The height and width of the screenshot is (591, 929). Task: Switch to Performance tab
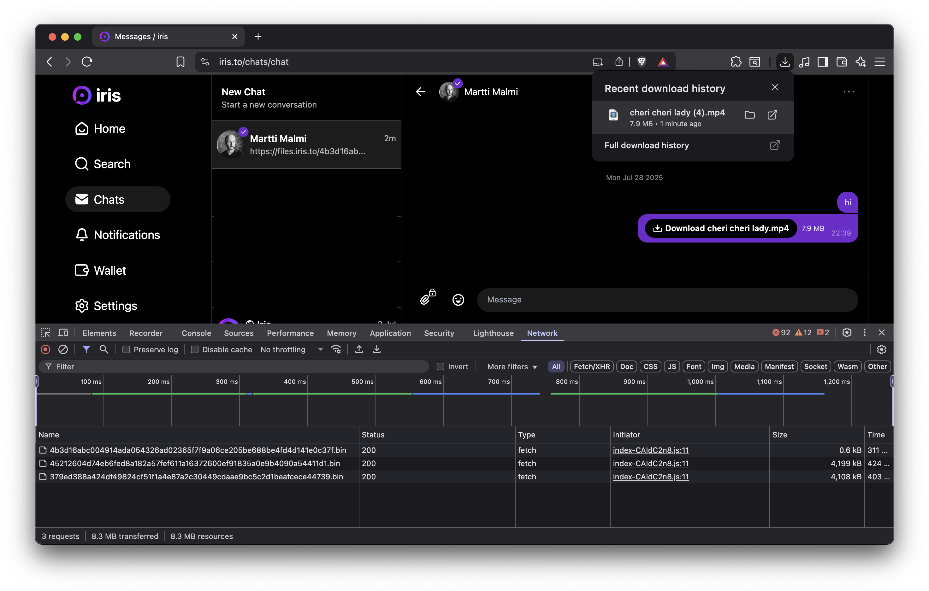tap(290, 333)
